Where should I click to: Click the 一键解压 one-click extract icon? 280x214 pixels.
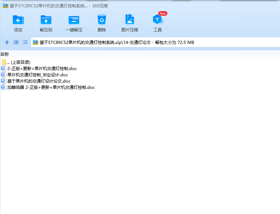coord(74,20)
